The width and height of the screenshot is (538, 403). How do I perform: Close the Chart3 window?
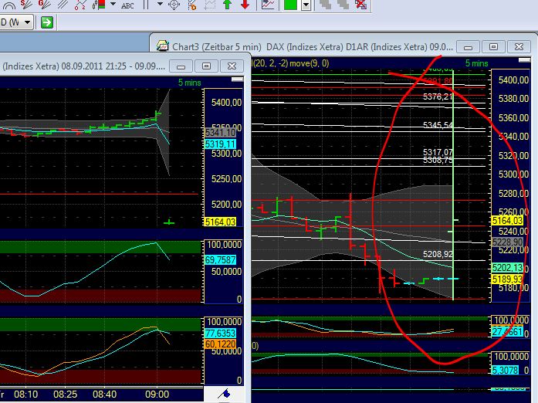tap(519, 47)
